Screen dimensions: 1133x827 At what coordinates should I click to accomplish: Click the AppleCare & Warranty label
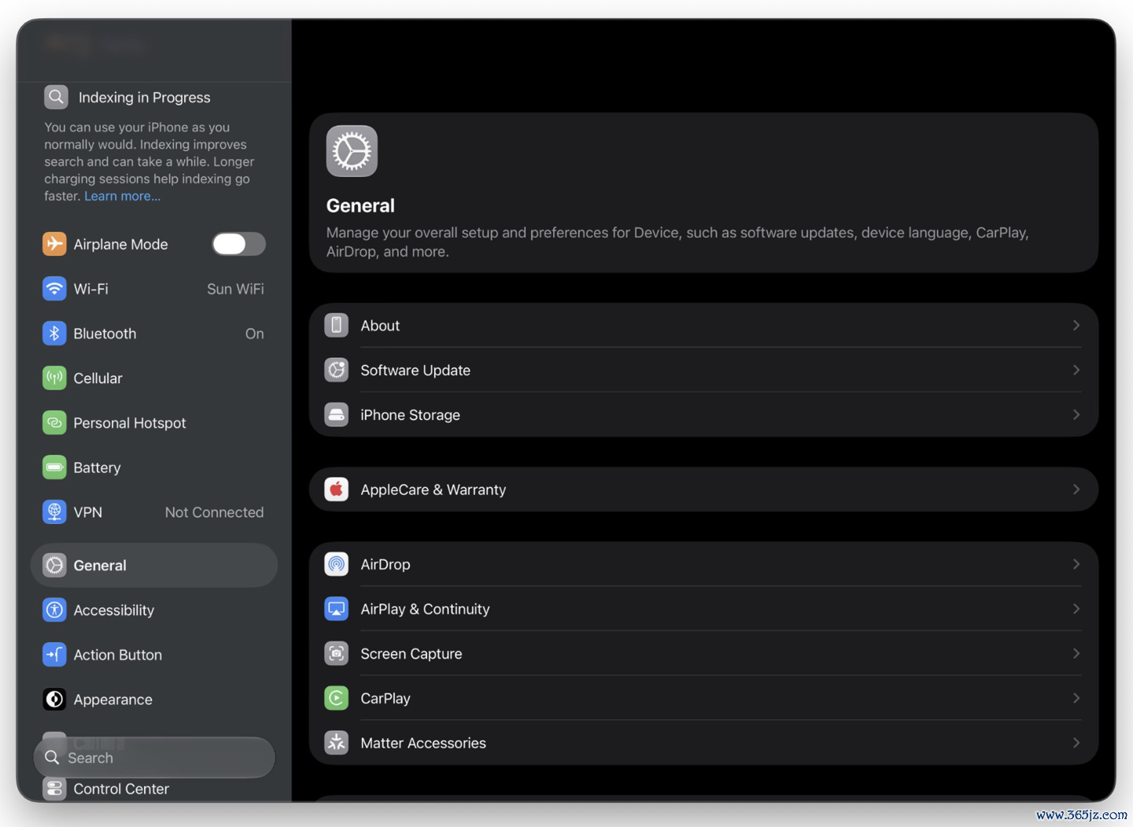[x=434, y=489]
